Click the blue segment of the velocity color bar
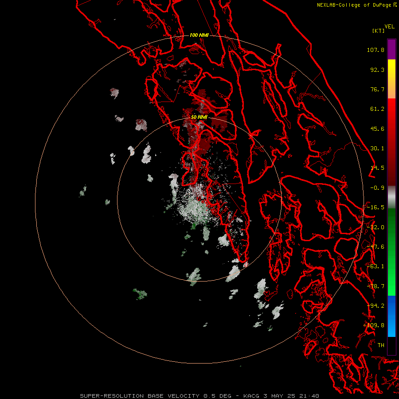The image size is (399, 399). [391, 316]
